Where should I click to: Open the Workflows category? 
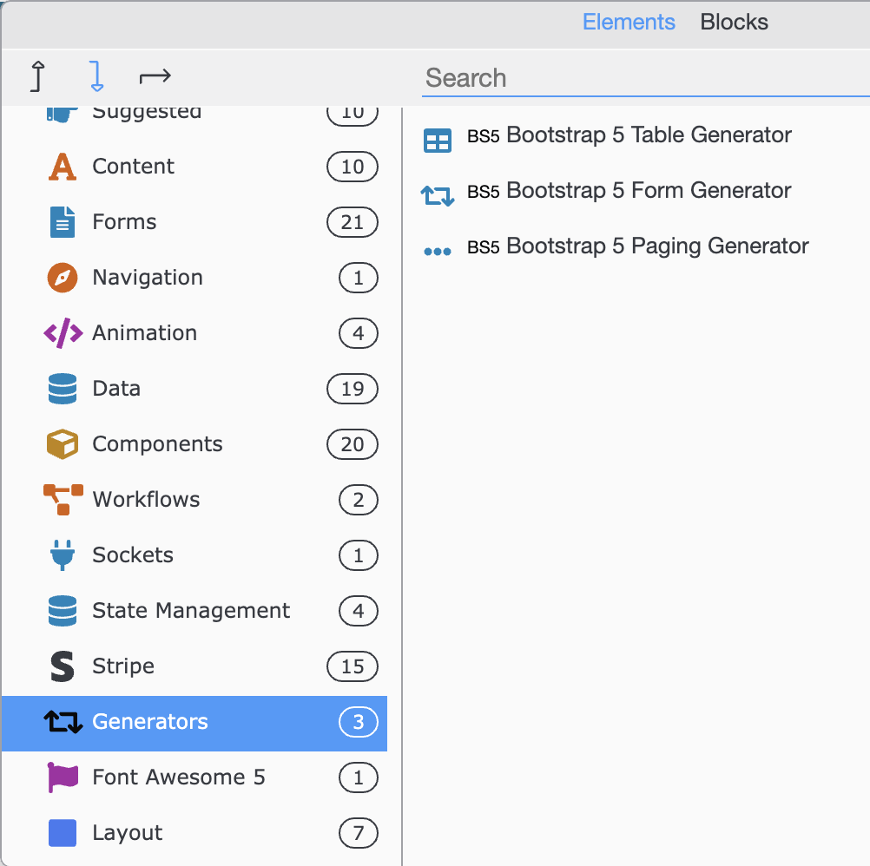point(194,500)
